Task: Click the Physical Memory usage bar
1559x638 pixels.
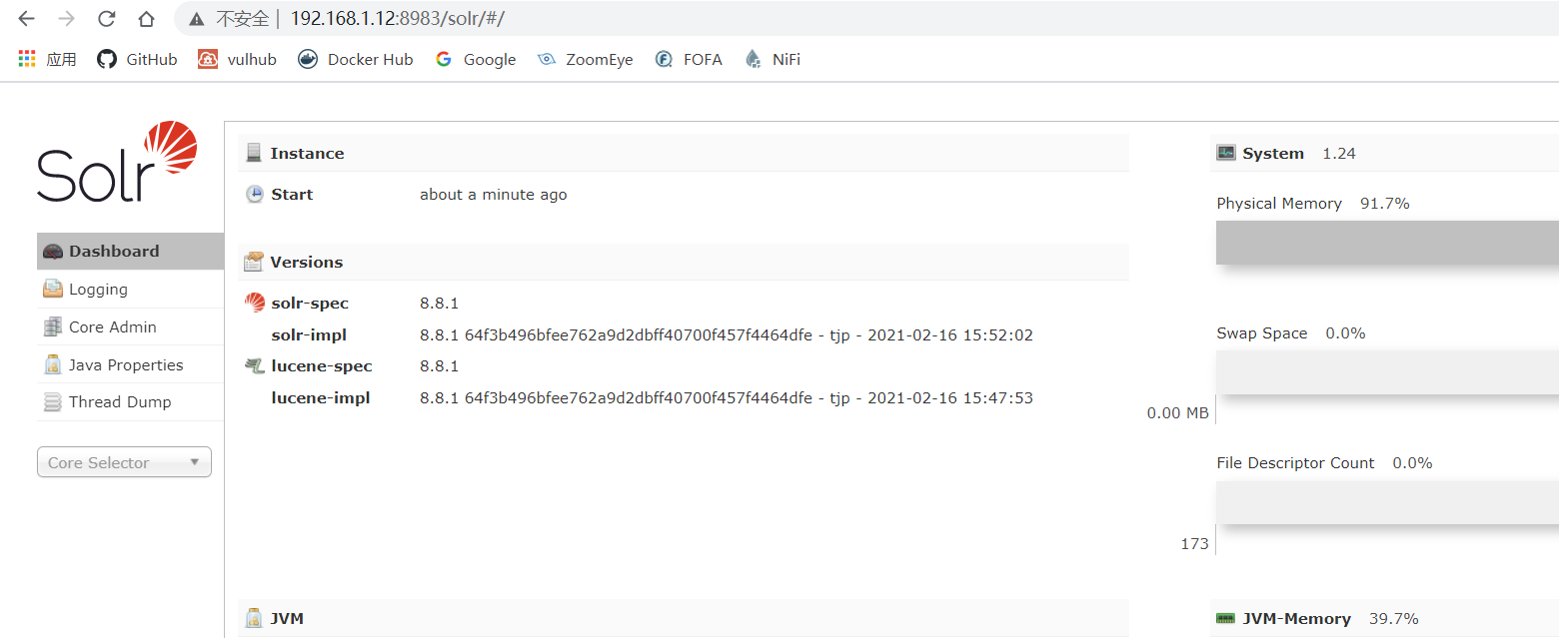Action: [x=1387, y=242]
